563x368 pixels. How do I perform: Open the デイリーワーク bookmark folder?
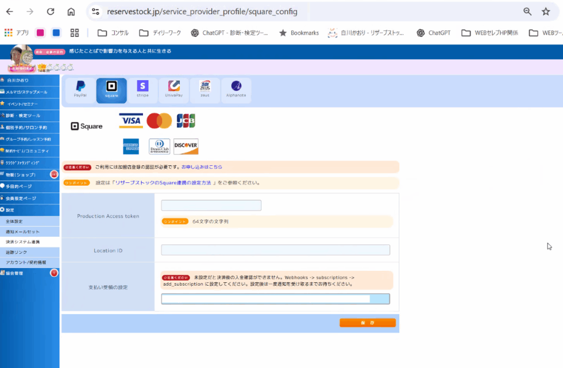tap(160, 32)
